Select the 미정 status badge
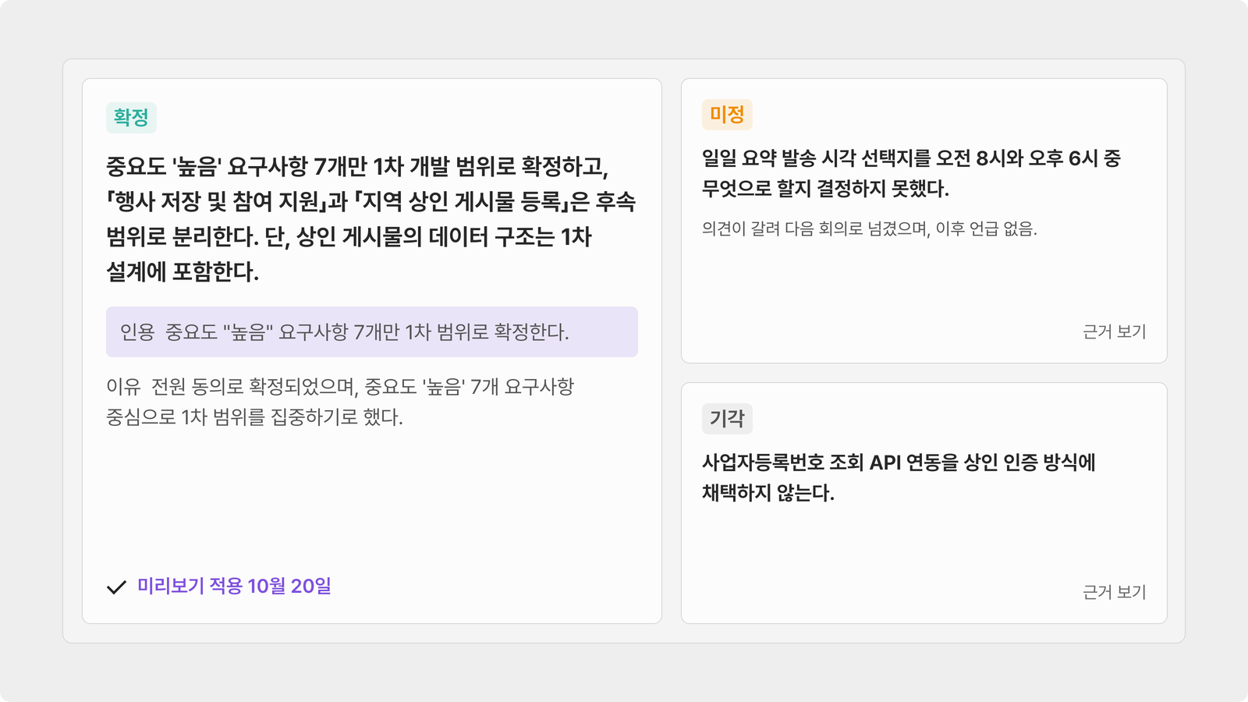 [x=727, y=115]
